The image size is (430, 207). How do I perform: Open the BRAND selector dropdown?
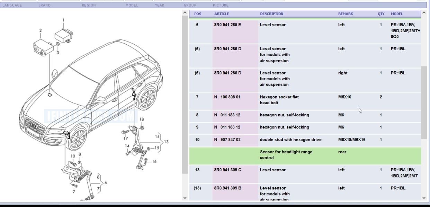click(x=45, y=5)
